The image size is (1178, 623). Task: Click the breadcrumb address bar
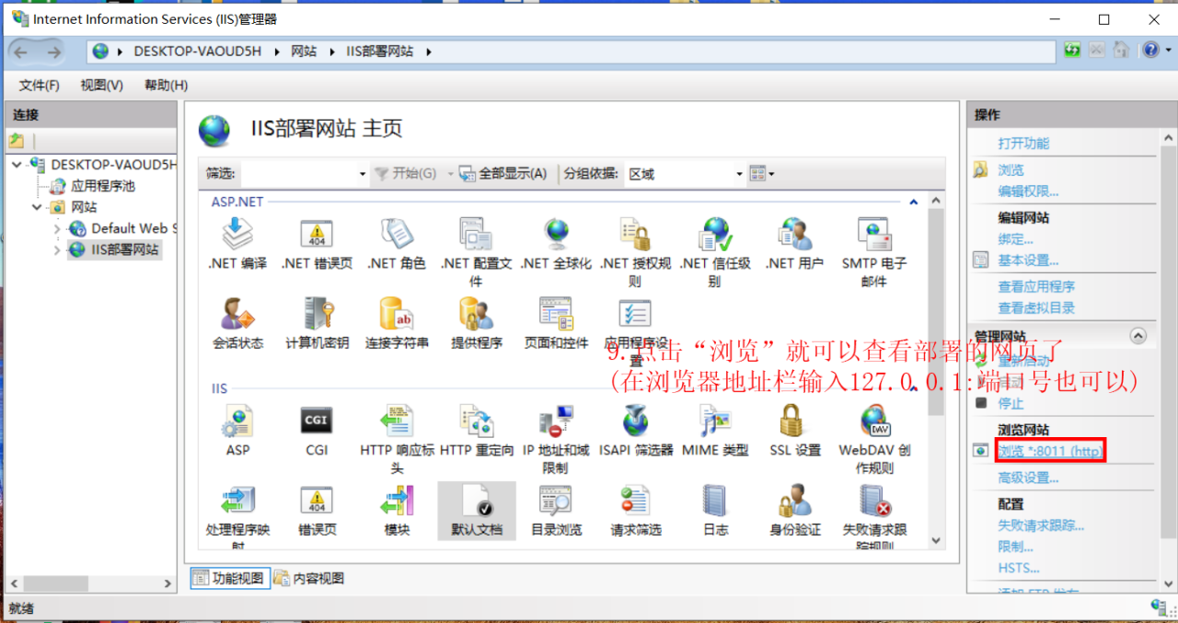570,52
